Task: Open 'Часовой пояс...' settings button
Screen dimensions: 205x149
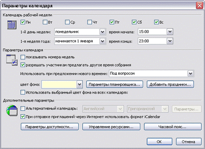Action: pos(173,127)
